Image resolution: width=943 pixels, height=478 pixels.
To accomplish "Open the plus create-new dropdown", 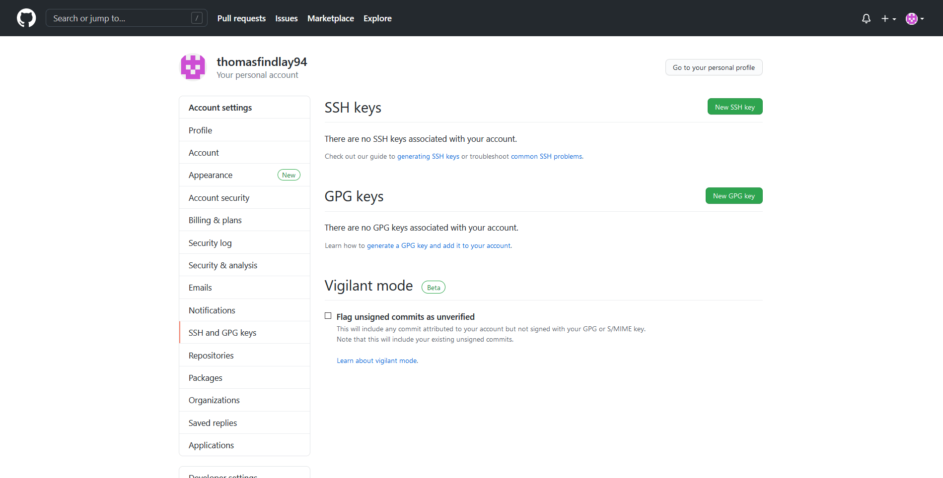I will pyautogui.click(x=888, y=18).
